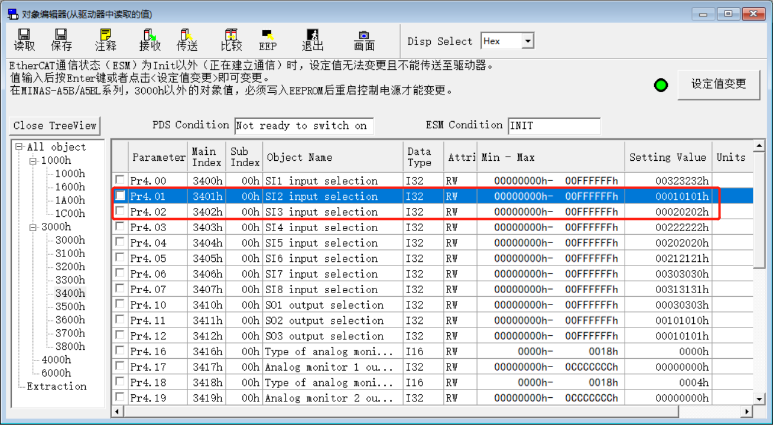Screen dimensions: 773x425
Task: Click the Setting Value column header
Action: 668,157
